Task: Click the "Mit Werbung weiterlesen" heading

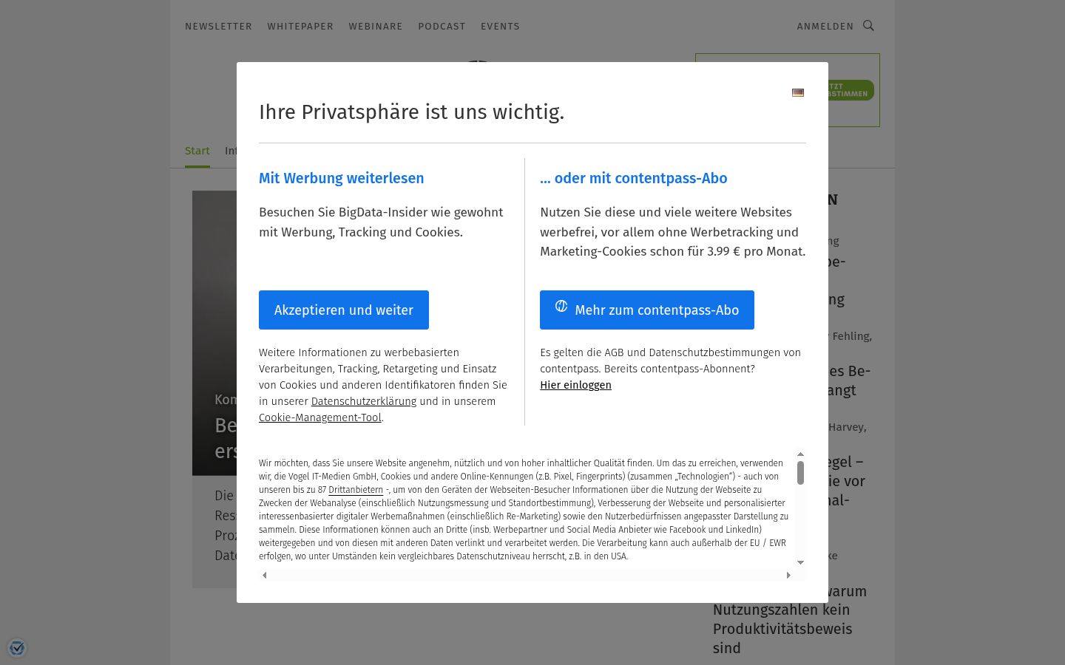Action: pyautogui.click(x=342, y=178)
